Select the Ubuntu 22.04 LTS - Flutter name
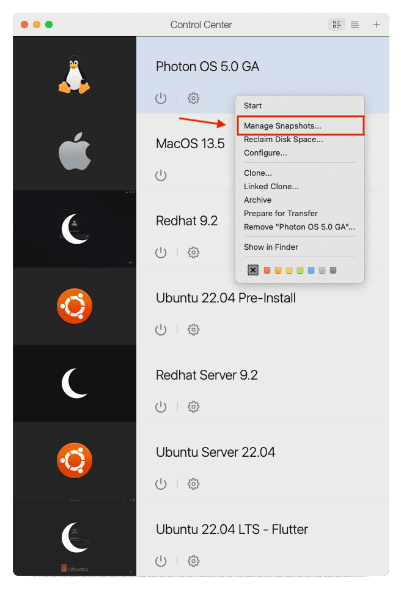 click(232, 529)
